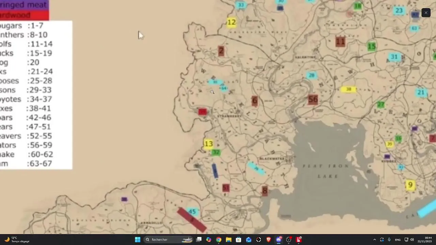This screenshot has width=436, height=245.
Task: Click the ENG language indicator
Action: [398, 240]
